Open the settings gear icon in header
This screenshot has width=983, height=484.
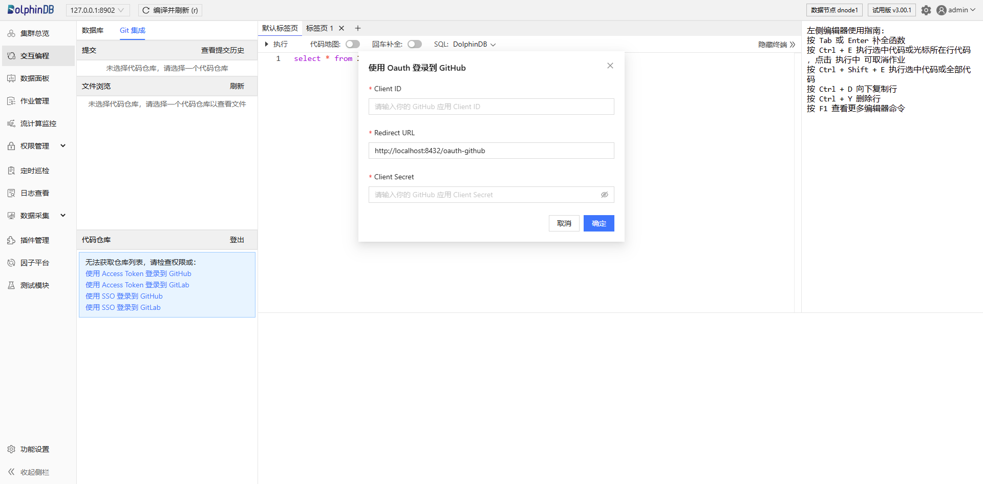926,10
